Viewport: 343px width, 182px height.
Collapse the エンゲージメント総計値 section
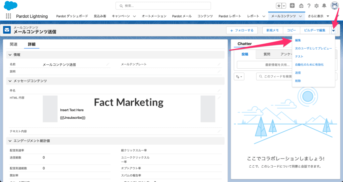[10, 141]
